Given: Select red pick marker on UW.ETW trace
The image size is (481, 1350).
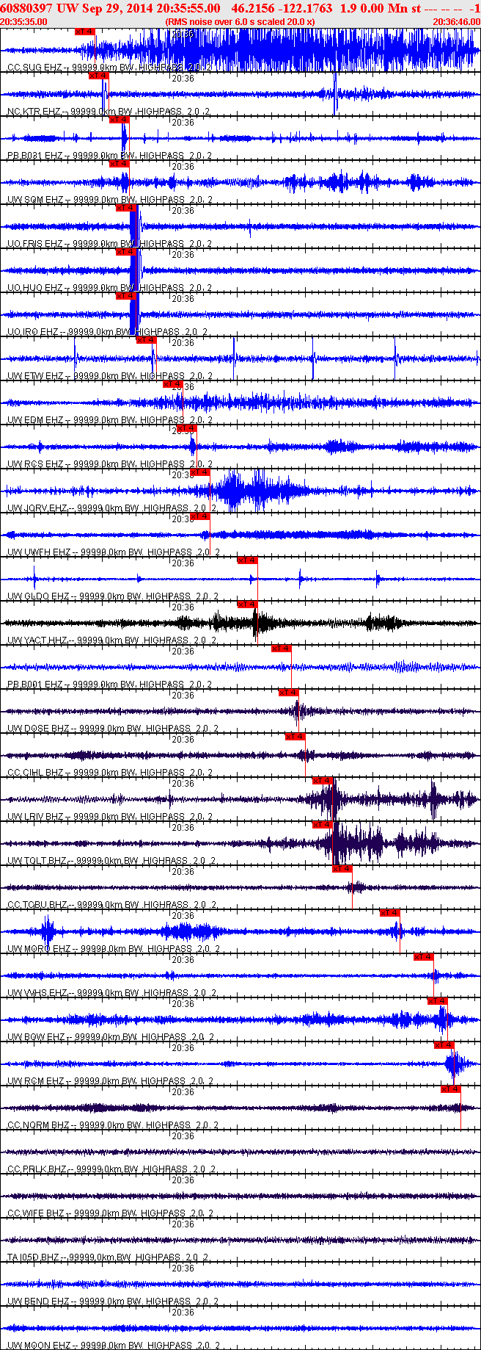Looking at the screenshot, I should pyautogui.click(x=146, y=340).
